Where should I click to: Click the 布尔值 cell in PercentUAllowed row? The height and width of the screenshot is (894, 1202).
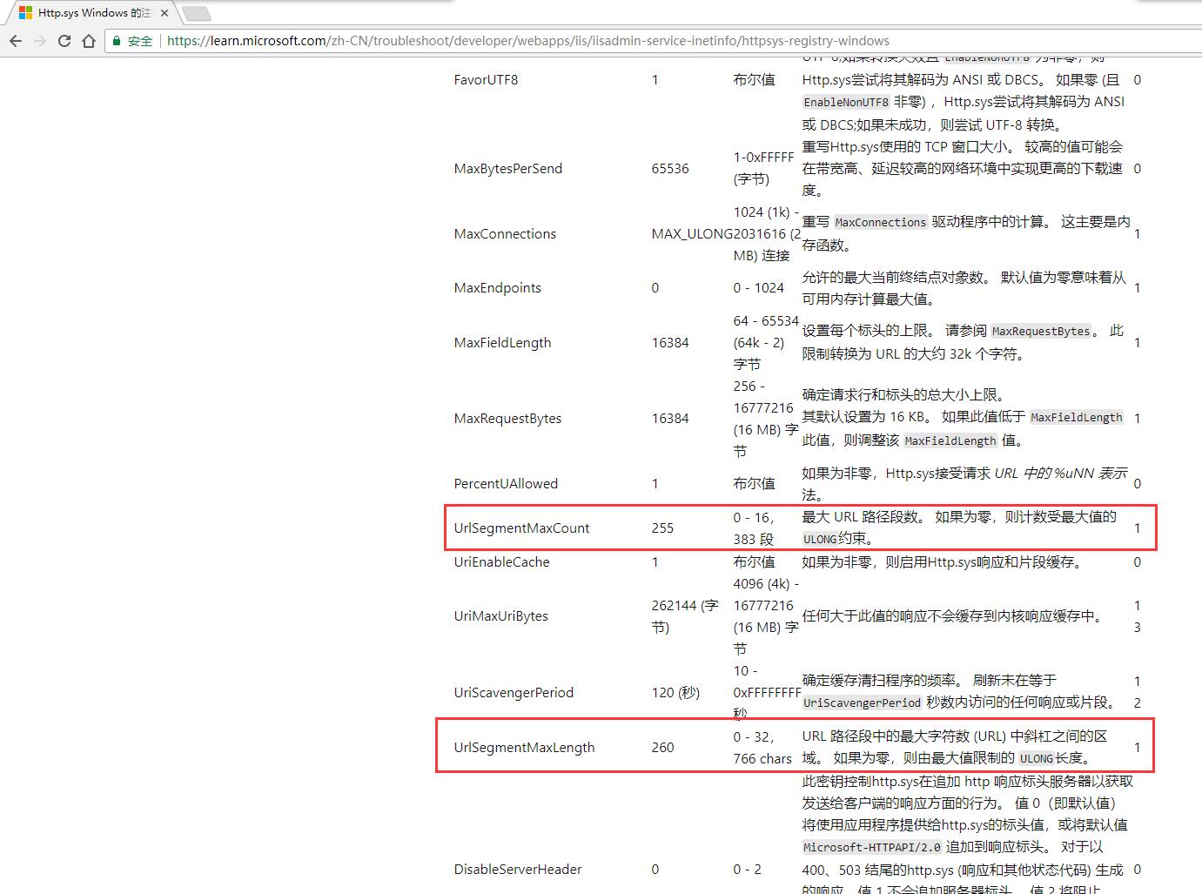pos(754,483)
